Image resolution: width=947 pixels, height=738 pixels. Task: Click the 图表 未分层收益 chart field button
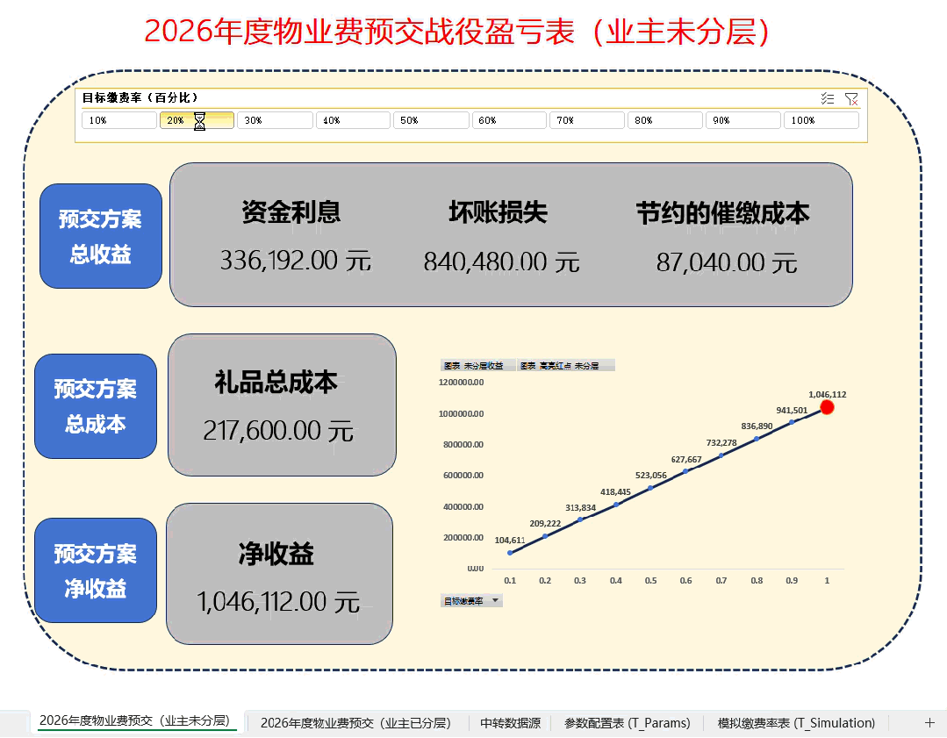click(478, 365)
